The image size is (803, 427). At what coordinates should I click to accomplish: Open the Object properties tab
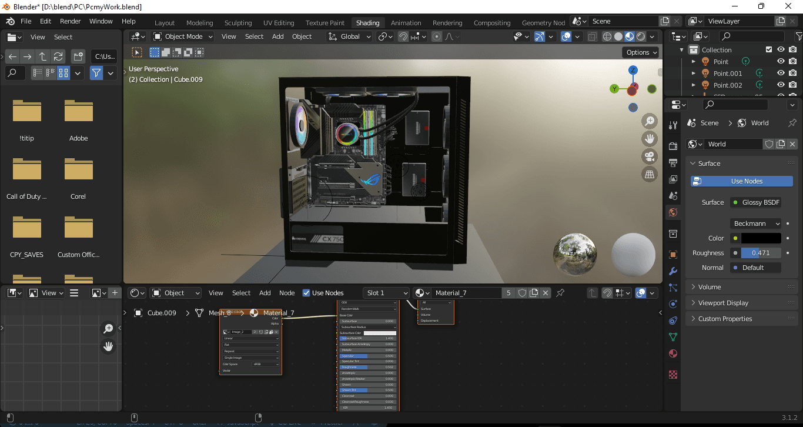(x=673, y=255)
